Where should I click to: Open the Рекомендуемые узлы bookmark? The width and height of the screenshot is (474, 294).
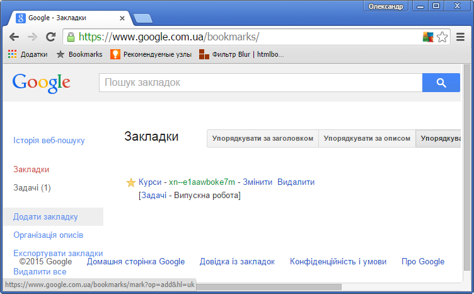pyautogui.click(x=151, y=54)
